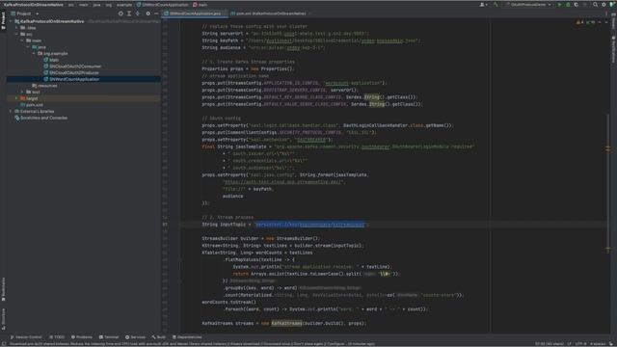The height and width of the screenshot is (347, 617).
Task: Expand the .idea folder
Action: [17, 28]
